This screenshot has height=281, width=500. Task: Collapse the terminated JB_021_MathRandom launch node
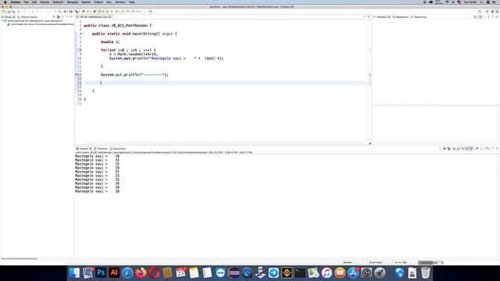point(3,21)
